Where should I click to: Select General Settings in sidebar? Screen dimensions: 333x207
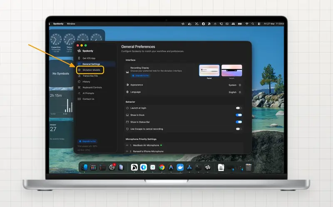(x=96, y=64)
